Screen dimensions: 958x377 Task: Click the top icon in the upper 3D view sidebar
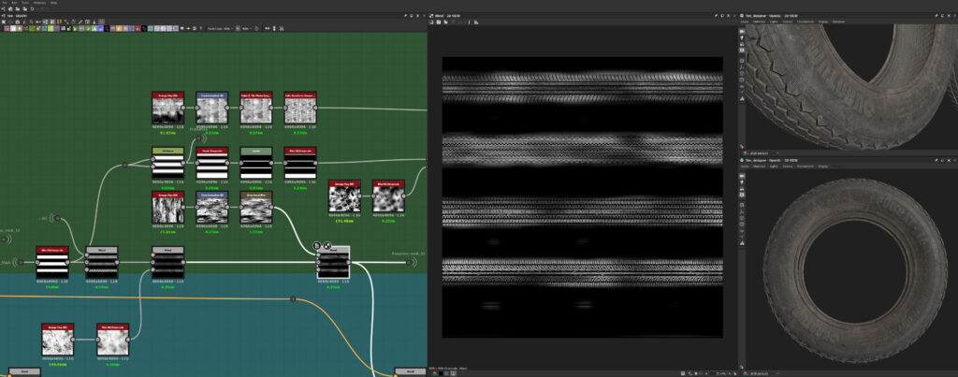(x=743, y=31)
